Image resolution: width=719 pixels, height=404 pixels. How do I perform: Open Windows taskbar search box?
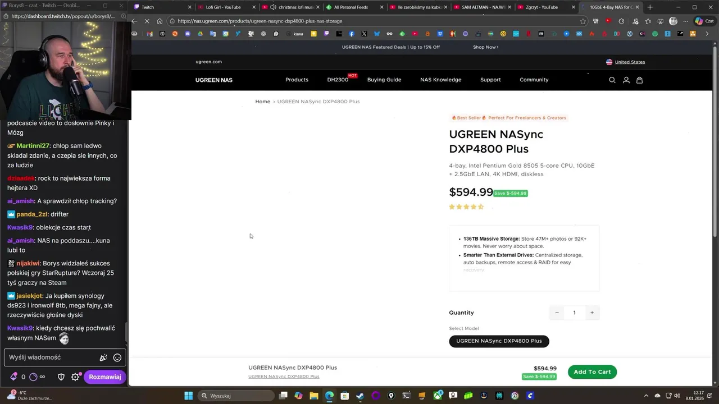pos(236,396)
